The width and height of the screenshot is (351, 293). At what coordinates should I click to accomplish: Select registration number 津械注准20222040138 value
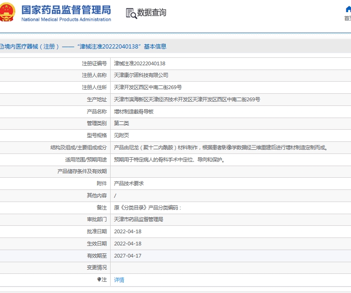(140, 63)
